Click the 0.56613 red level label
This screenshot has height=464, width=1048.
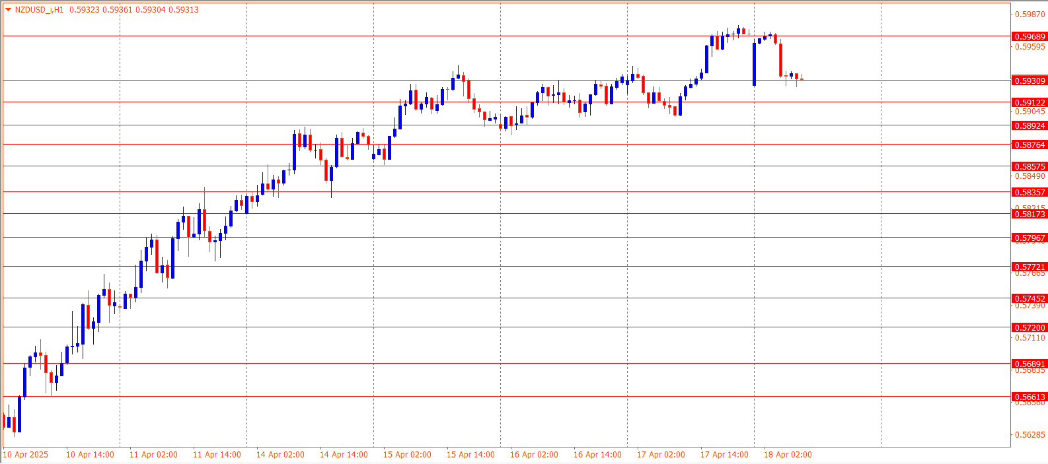click(x=1029, y=397)
